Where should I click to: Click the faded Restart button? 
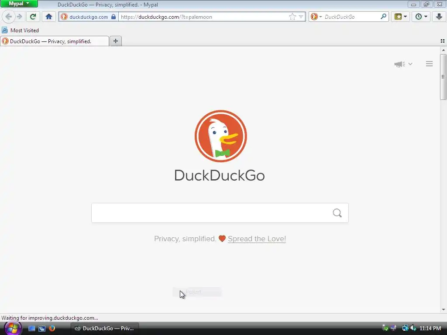(x=197, y=292)
